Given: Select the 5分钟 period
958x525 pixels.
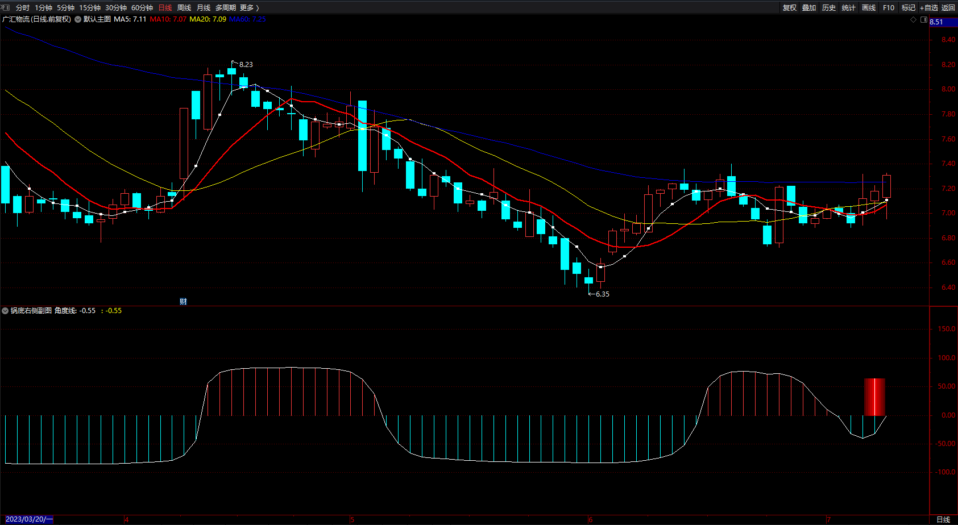Looking at the screenshot, I should [x=66, y=7].
